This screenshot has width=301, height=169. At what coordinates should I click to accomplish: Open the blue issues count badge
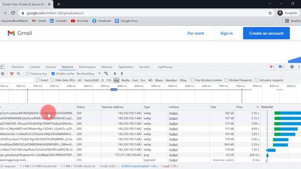(x=281, y=67)
